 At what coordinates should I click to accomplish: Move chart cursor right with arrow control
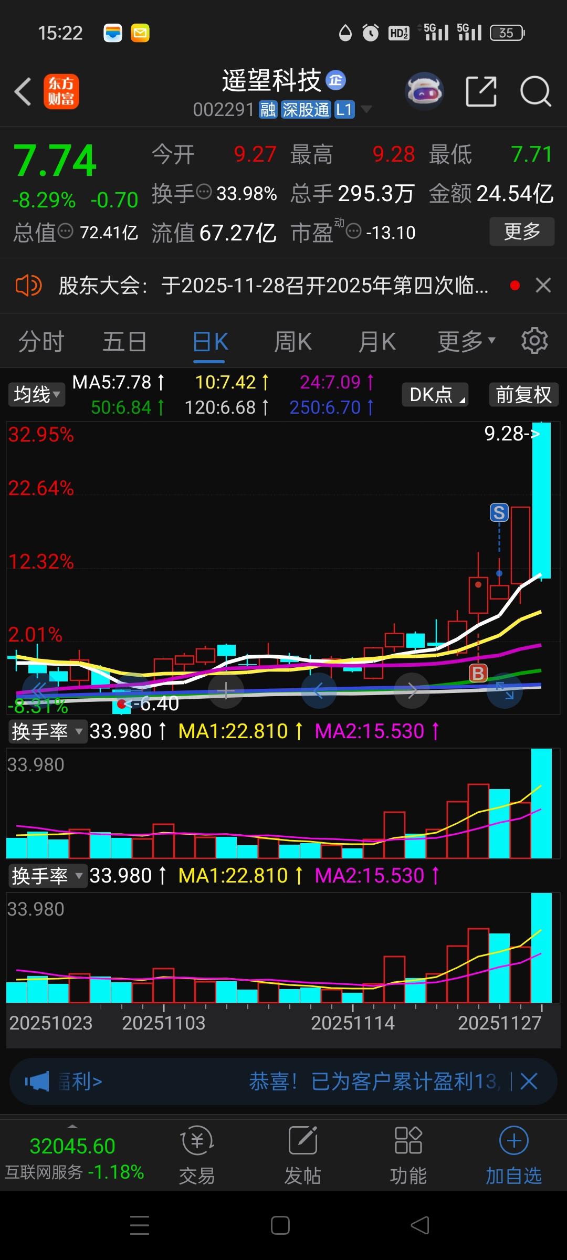[412, 690]
